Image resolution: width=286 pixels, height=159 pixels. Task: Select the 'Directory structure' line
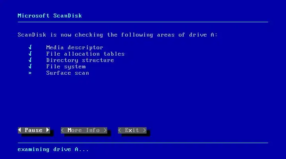tap(80, 60)
